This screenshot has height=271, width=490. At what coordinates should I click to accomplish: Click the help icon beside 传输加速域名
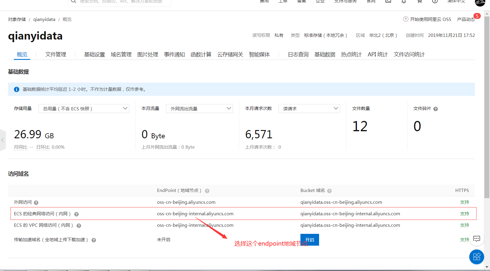click(94, 240)
